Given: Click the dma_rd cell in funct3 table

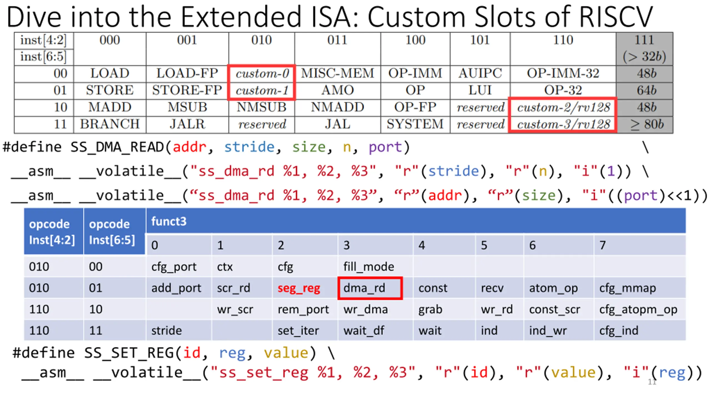Looking at the screenshot, I should click(x=370, y=288).
